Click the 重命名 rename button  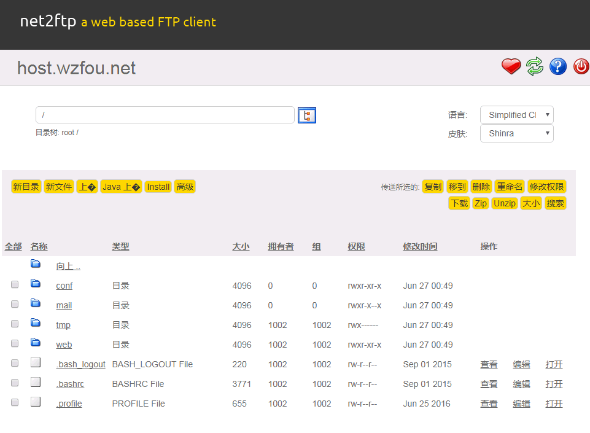coord(510,187)
